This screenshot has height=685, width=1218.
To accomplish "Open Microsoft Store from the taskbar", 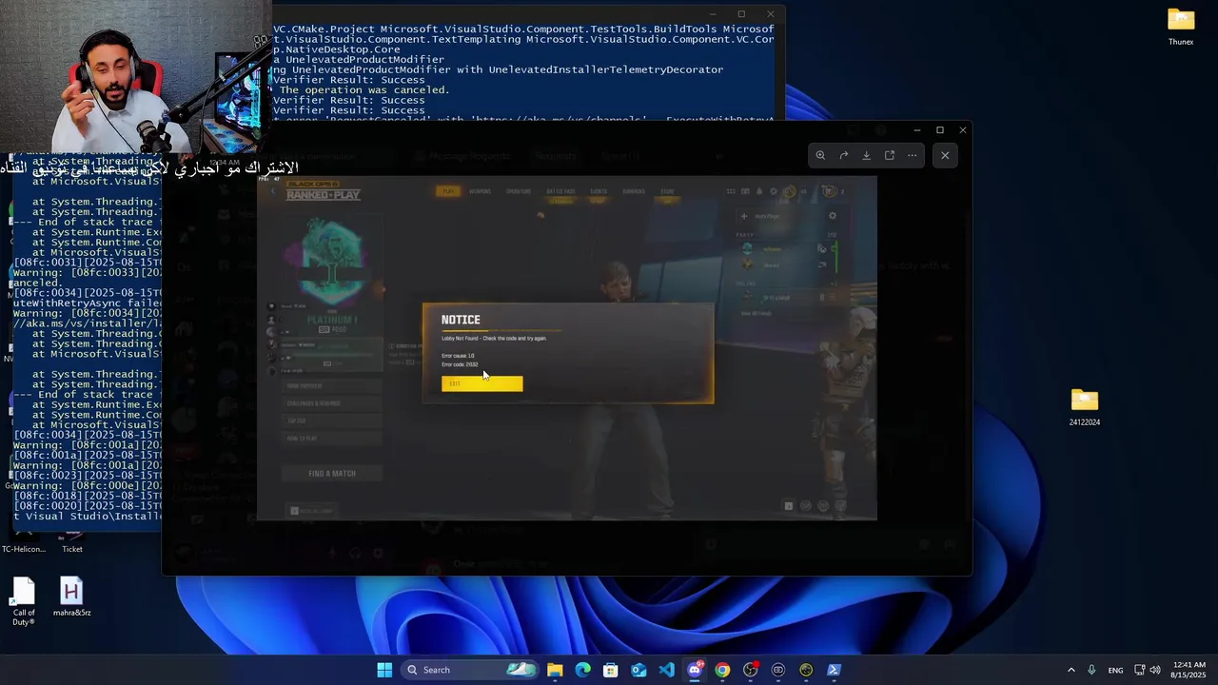I will pos(611,670).
